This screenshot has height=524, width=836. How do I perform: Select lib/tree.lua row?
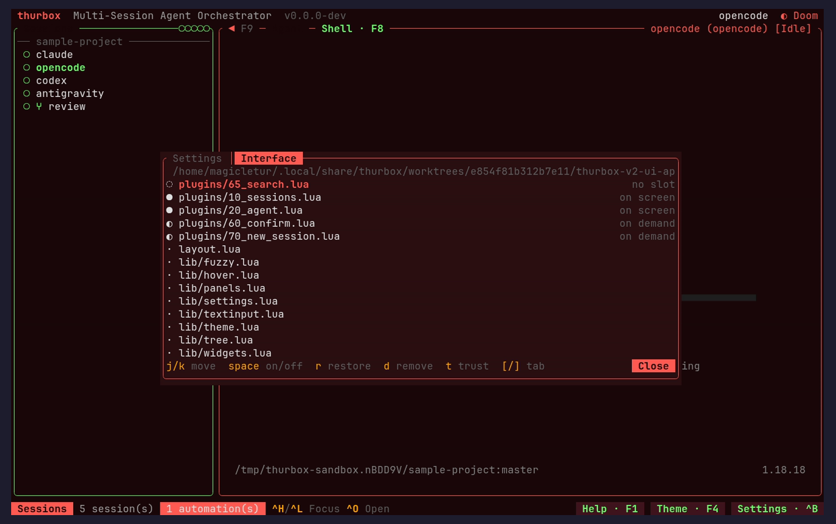(421, 340)
